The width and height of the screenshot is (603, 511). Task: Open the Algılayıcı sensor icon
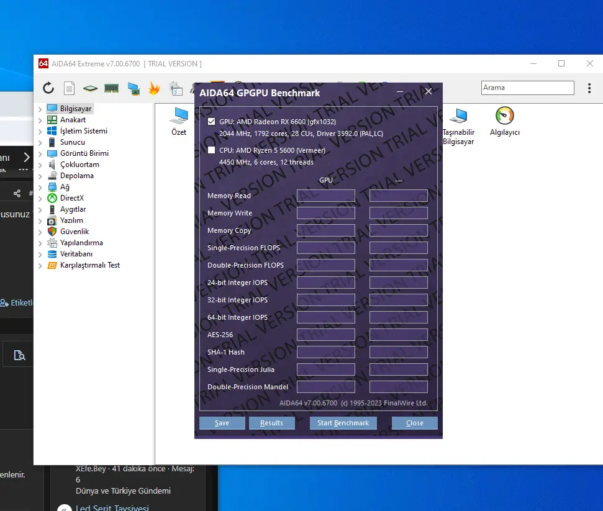tap(504, 122)
